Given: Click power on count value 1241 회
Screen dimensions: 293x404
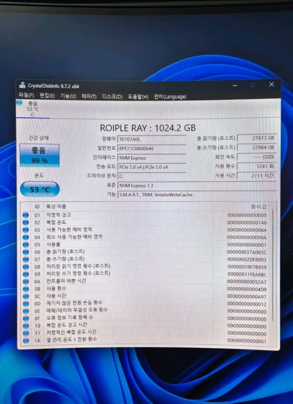Looking at the screenshot, I should (257, 166).
